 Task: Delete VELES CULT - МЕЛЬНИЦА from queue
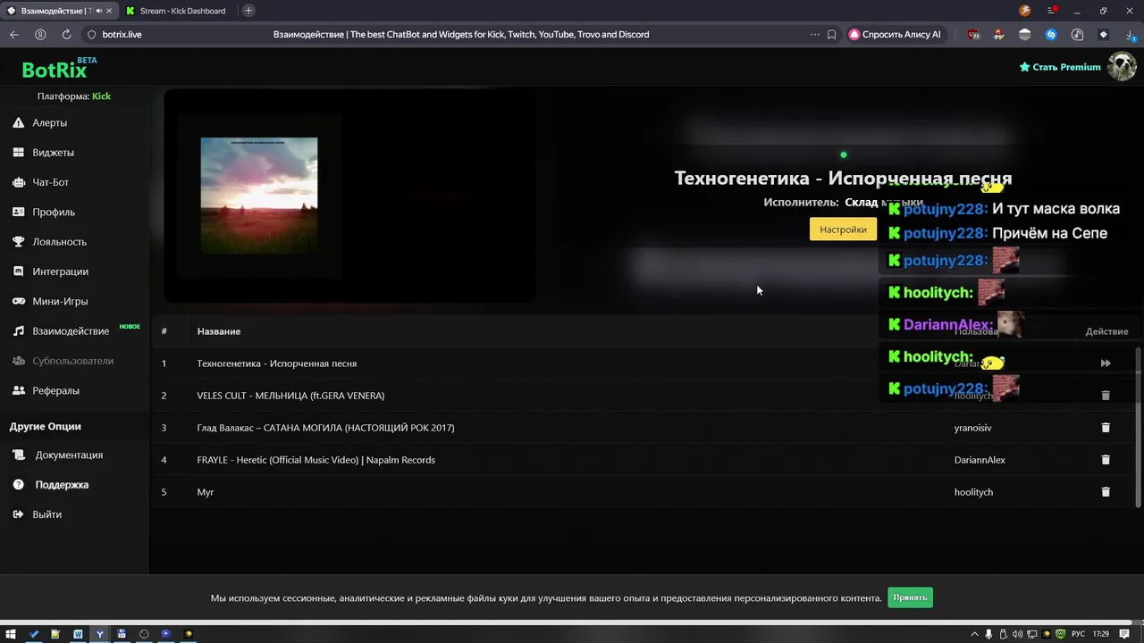[x=1106, y=396]
